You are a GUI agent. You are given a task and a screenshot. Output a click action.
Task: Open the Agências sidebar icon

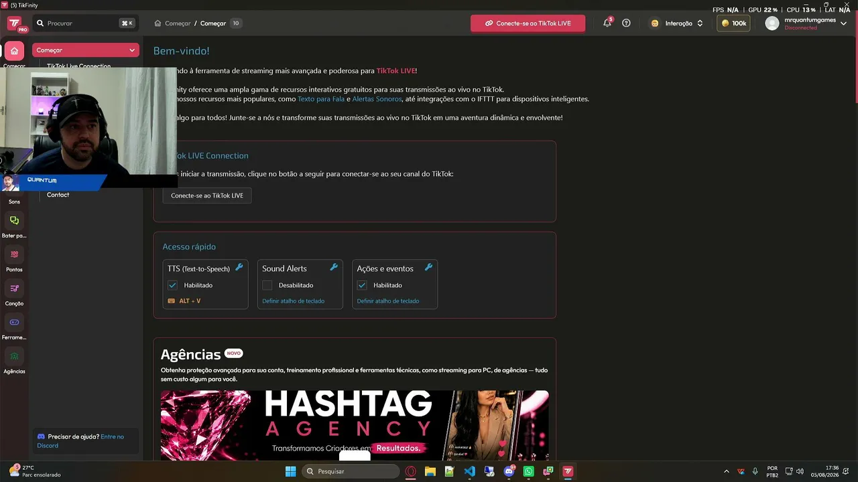pyautogui.click(x=14, y=356)
